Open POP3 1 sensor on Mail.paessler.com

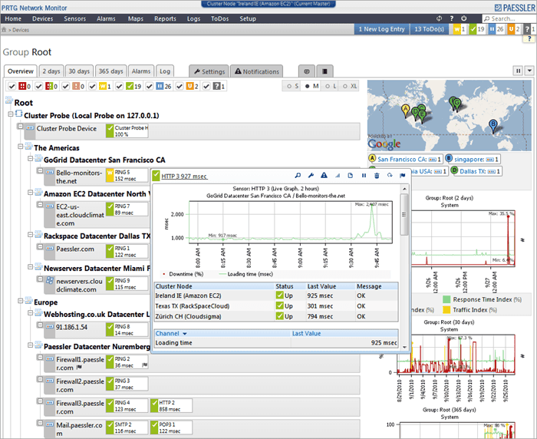click(x=171, y=427)
